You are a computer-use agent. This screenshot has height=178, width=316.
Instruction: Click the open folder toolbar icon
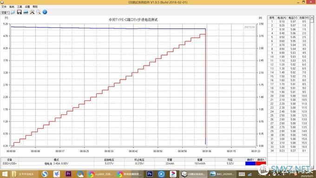(x=13, y=12)
